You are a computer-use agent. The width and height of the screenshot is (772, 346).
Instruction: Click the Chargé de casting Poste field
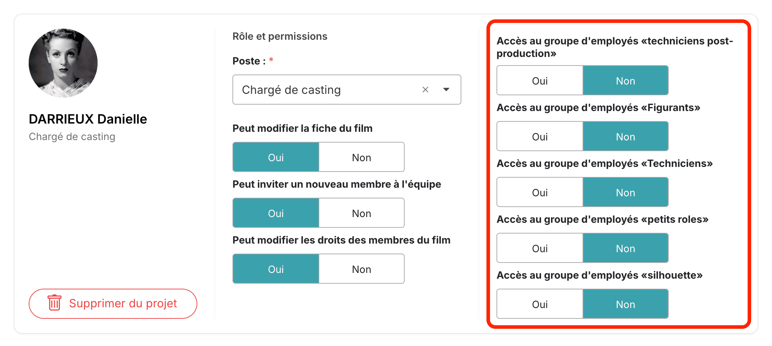click(347, 90)
